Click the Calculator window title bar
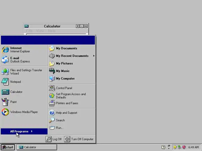Image resolution: width=202 pixels, height=151 pixels. 52,26
